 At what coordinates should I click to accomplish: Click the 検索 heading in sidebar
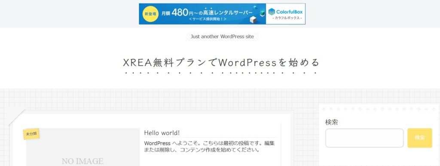[331, 122]
